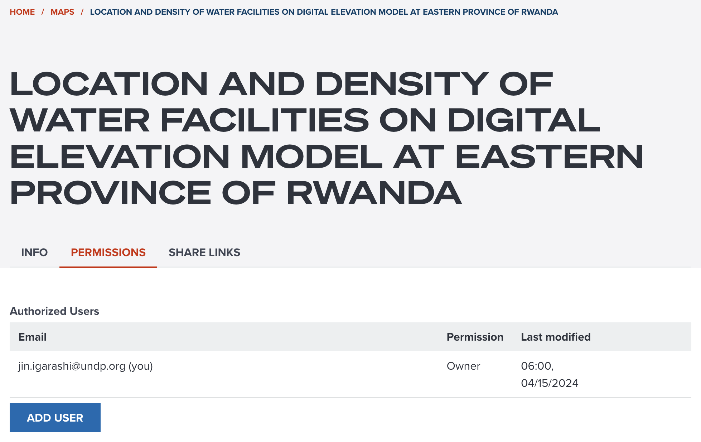Click the current page title in the breadcrumb

tap(324, 12)
